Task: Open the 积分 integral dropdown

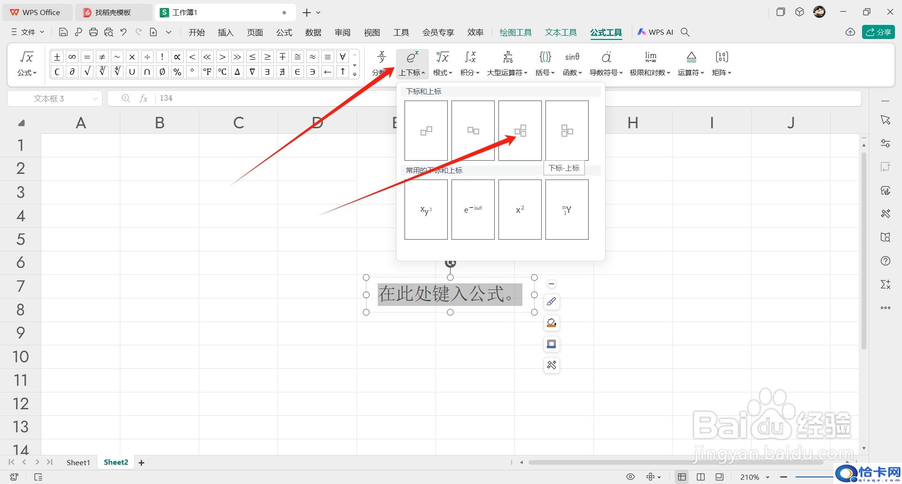Action: [x=470, y=64]
